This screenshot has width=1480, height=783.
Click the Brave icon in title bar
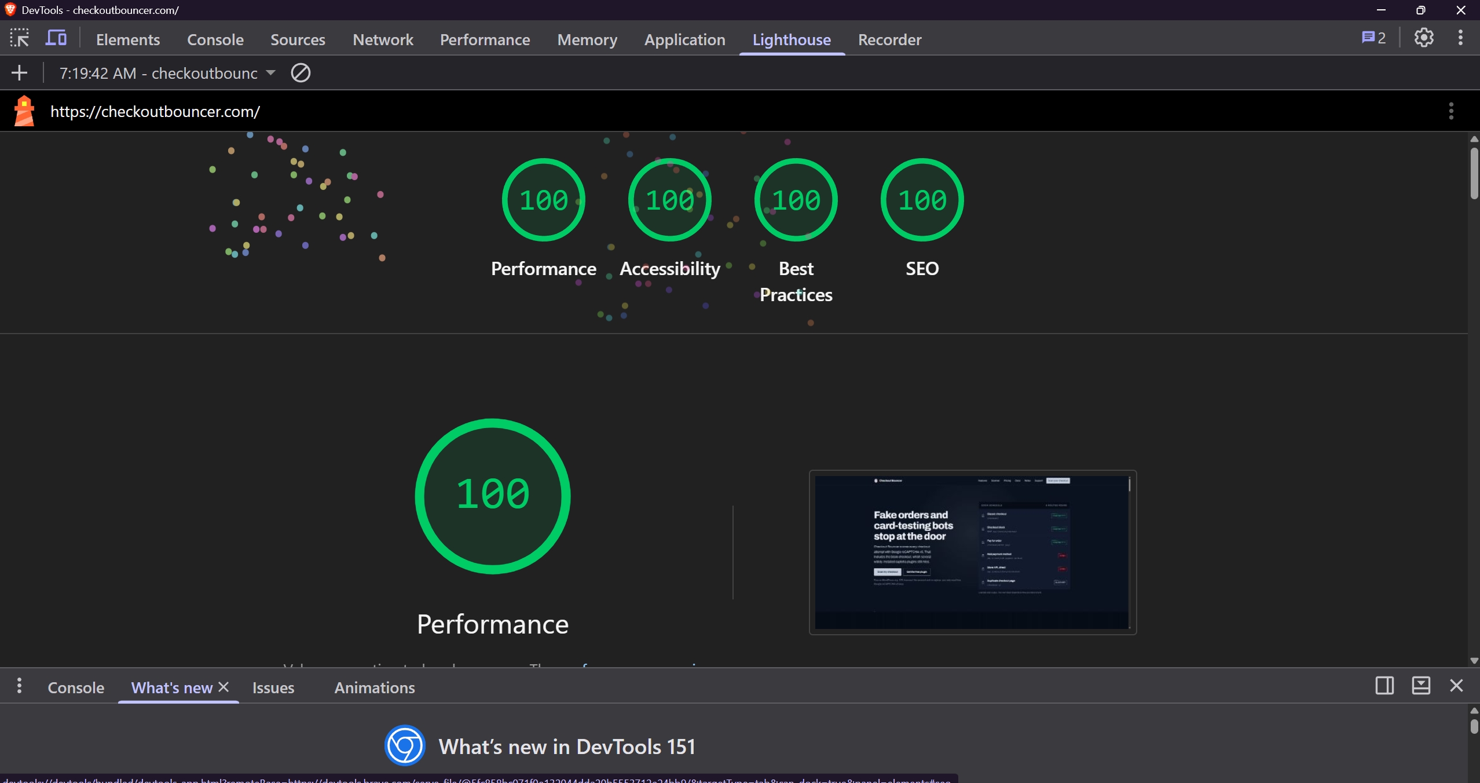point(10,9)
